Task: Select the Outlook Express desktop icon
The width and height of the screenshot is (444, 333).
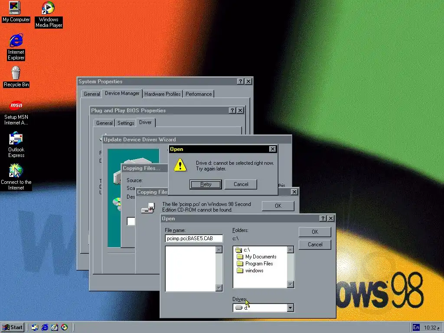Action: [16, 145]
